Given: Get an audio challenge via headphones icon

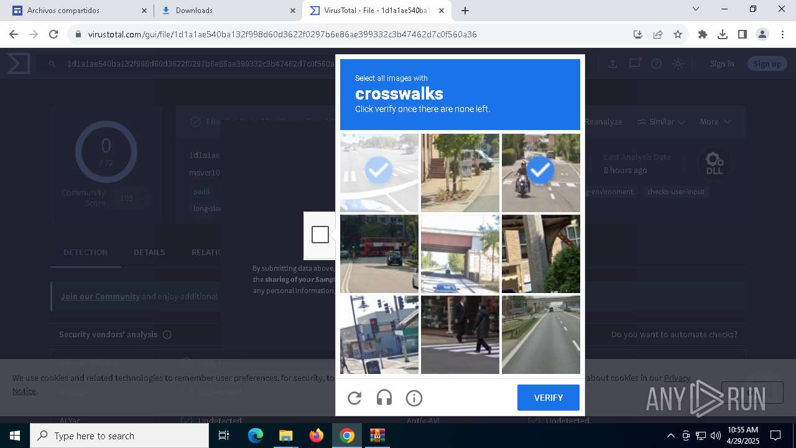Looking at the screenshot, I should 384,398.
